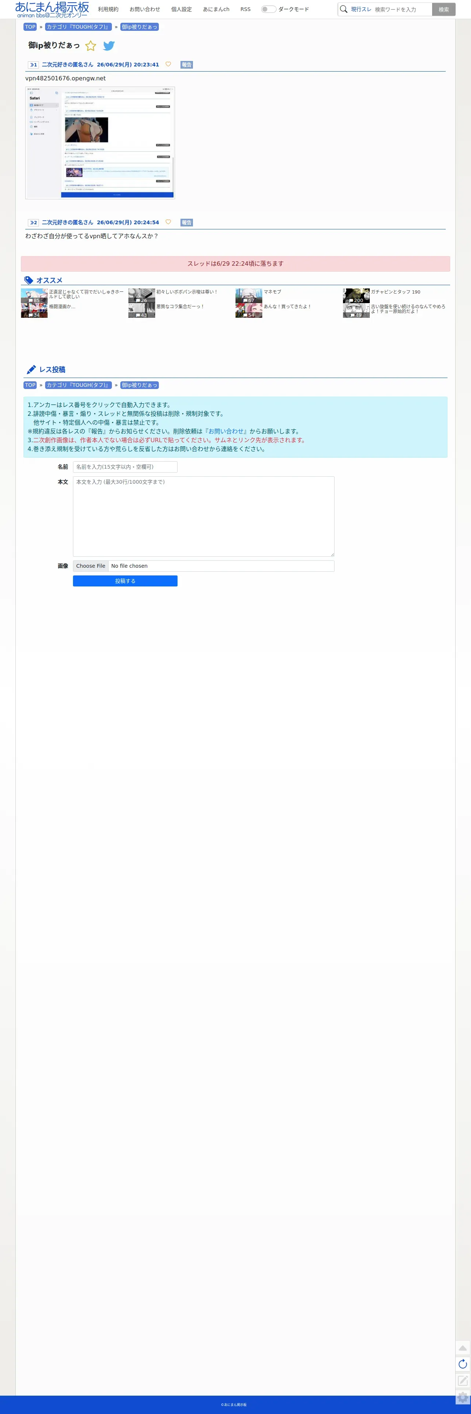
Task: Click the reload circular arrow icon
Action: [x=463, y=1364]
